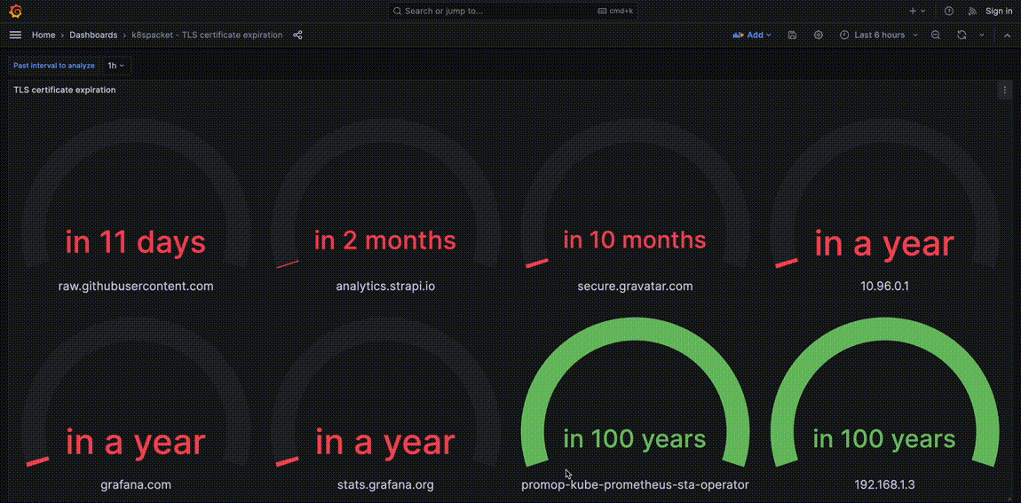Click 'in a year' value for grafana.com
1021x503 pixels.
(x=136, y=444)
